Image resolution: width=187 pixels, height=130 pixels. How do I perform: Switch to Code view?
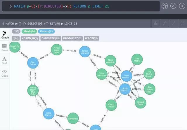pyautogui.click(x=5, y=73)
